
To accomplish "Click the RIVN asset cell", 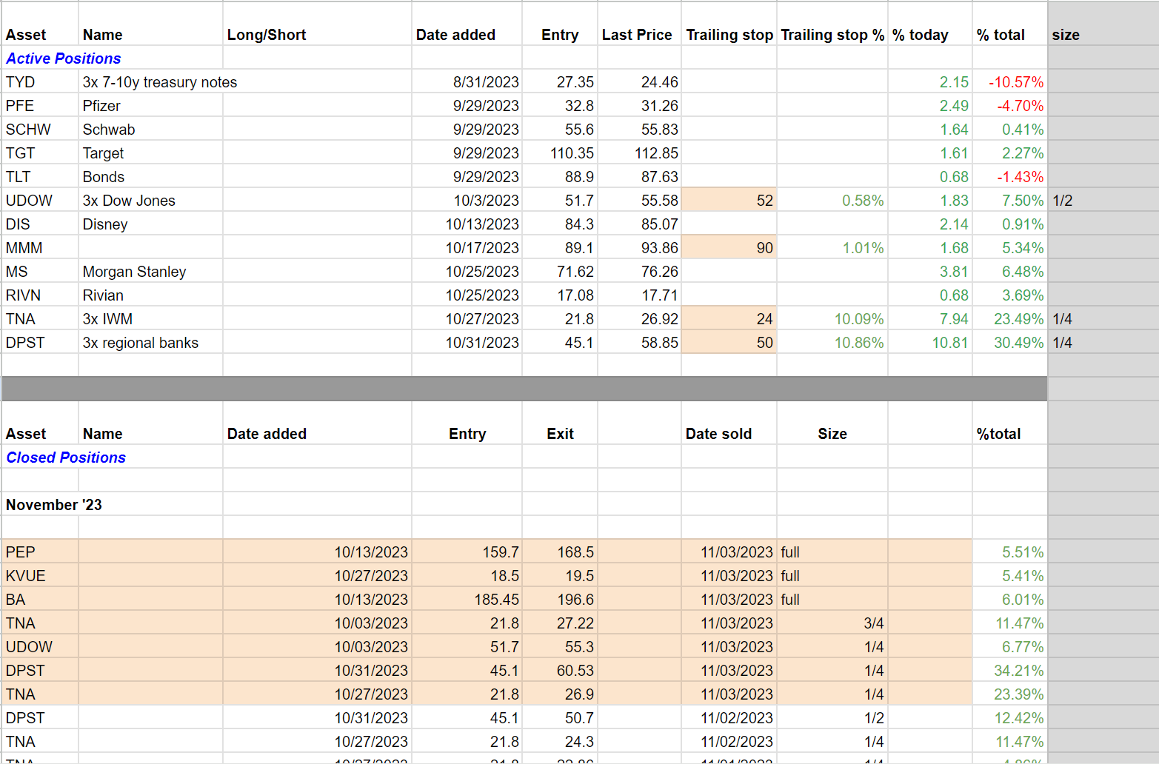I will [x=40, y=295].
